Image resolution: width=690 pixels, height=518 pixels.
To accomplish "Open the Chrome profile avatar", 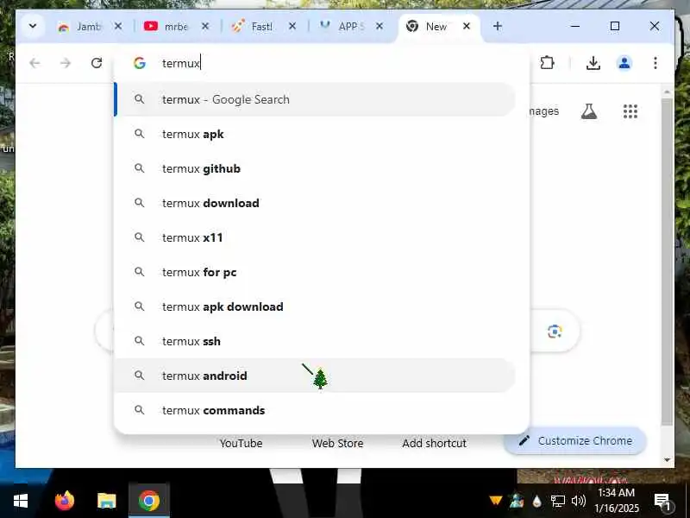I will pos(624,63).
